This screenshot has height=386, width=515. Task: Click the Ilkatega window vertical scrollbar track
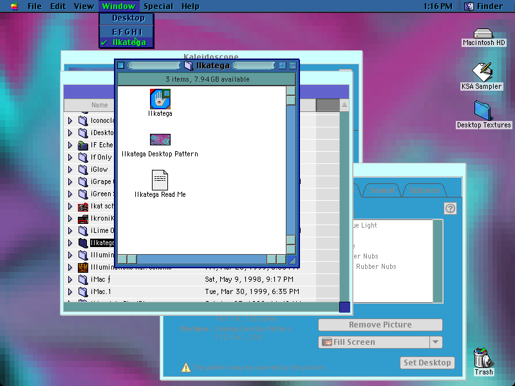pos(291,170)
